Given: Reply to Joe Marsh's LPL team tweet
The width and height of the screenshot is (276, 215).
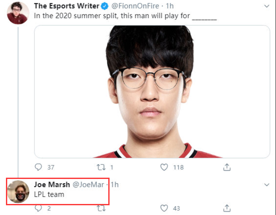Looking at the screenshot, I should coord(38,208).
